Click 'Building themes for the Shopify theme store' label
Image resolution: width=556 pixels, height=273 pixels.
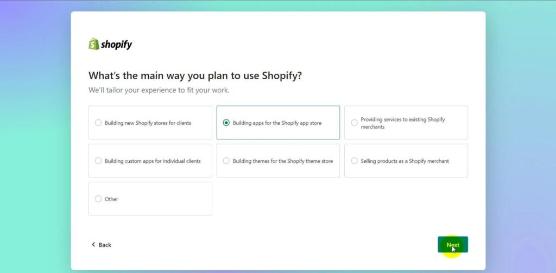[283, 161]
